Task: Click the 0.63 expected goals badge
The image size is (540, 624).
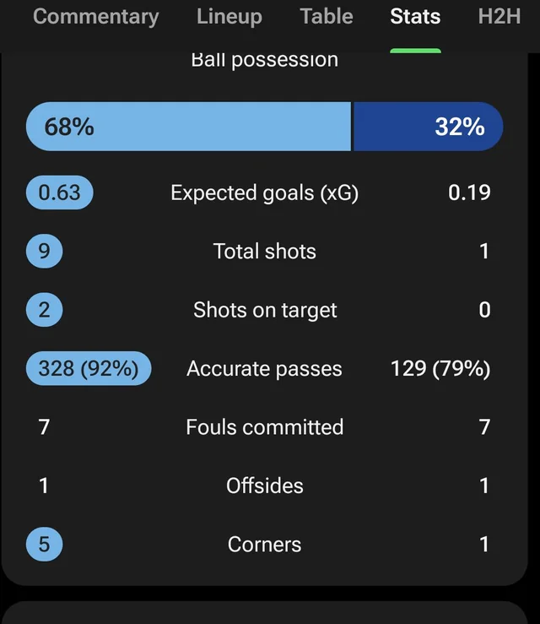Action: click(59, 193)
